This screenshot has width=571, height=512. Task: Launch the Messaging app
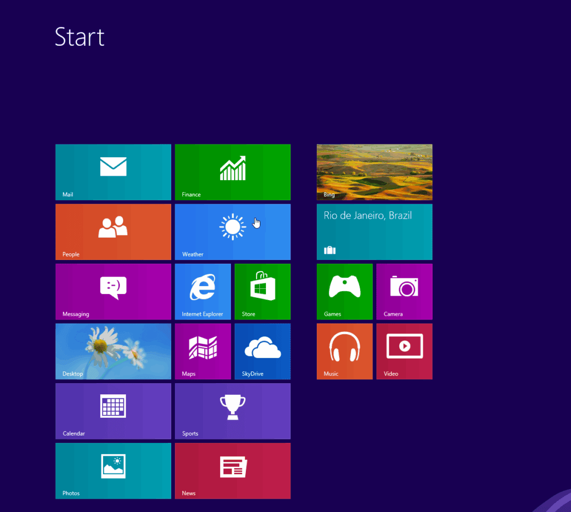113,291
